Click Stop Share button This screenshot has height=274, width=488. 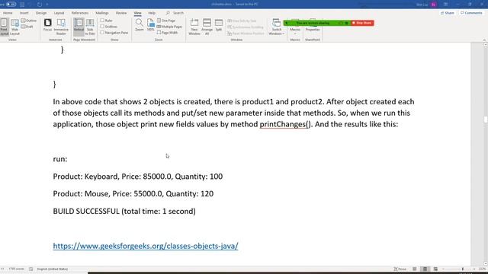tap(362, 23)
